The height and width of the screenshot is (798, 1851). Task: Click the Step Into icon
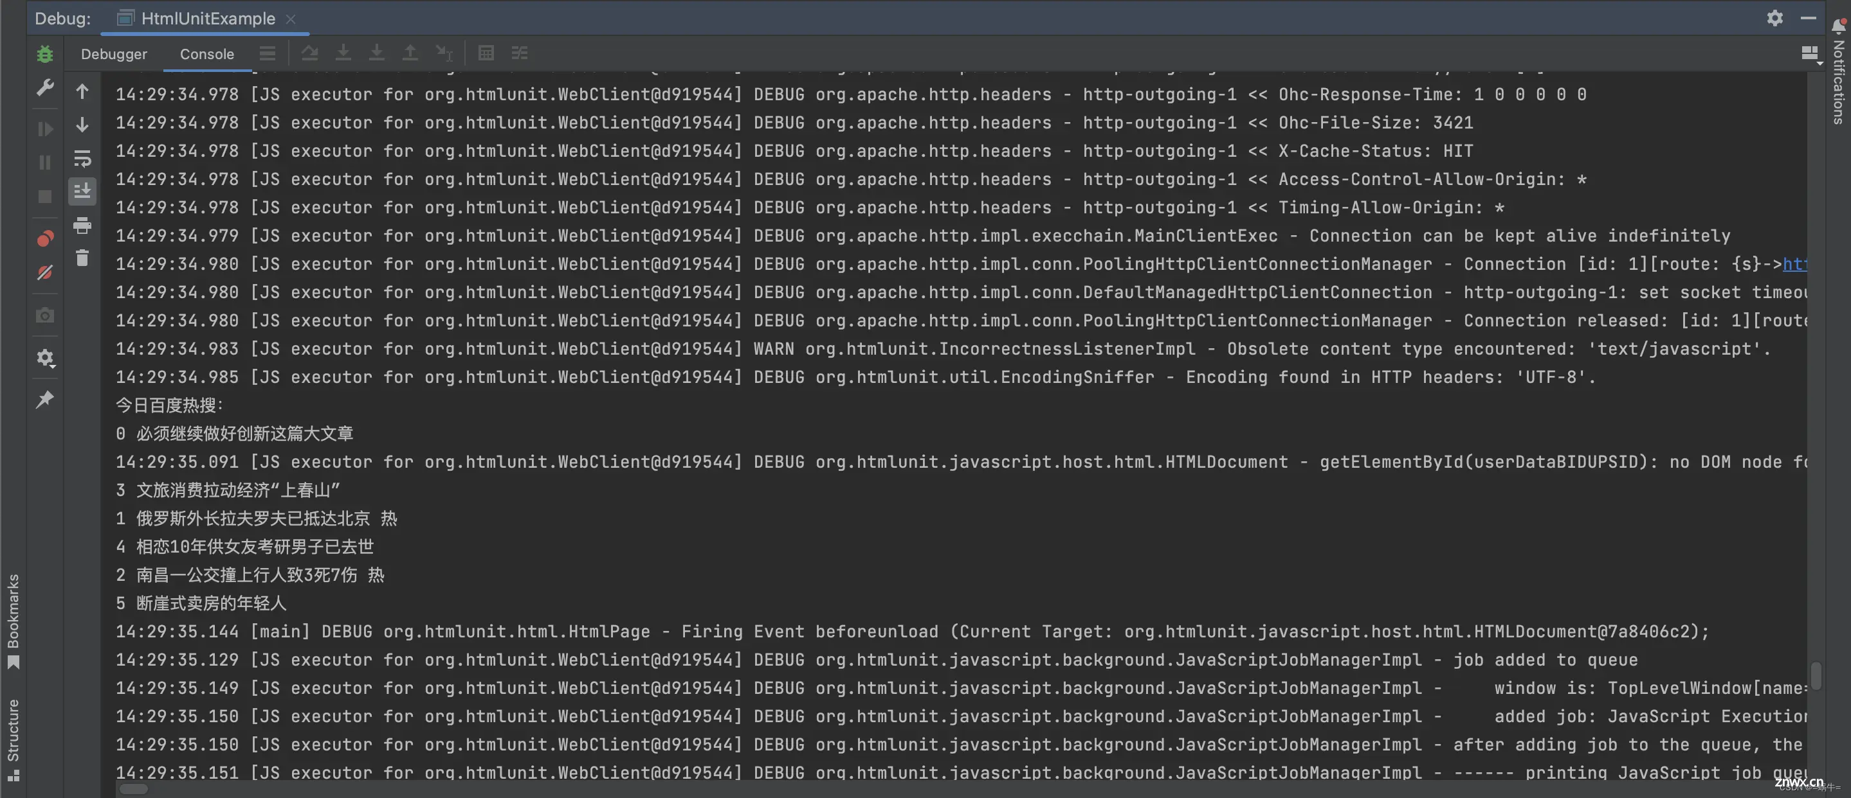click(x=343, y=53)
